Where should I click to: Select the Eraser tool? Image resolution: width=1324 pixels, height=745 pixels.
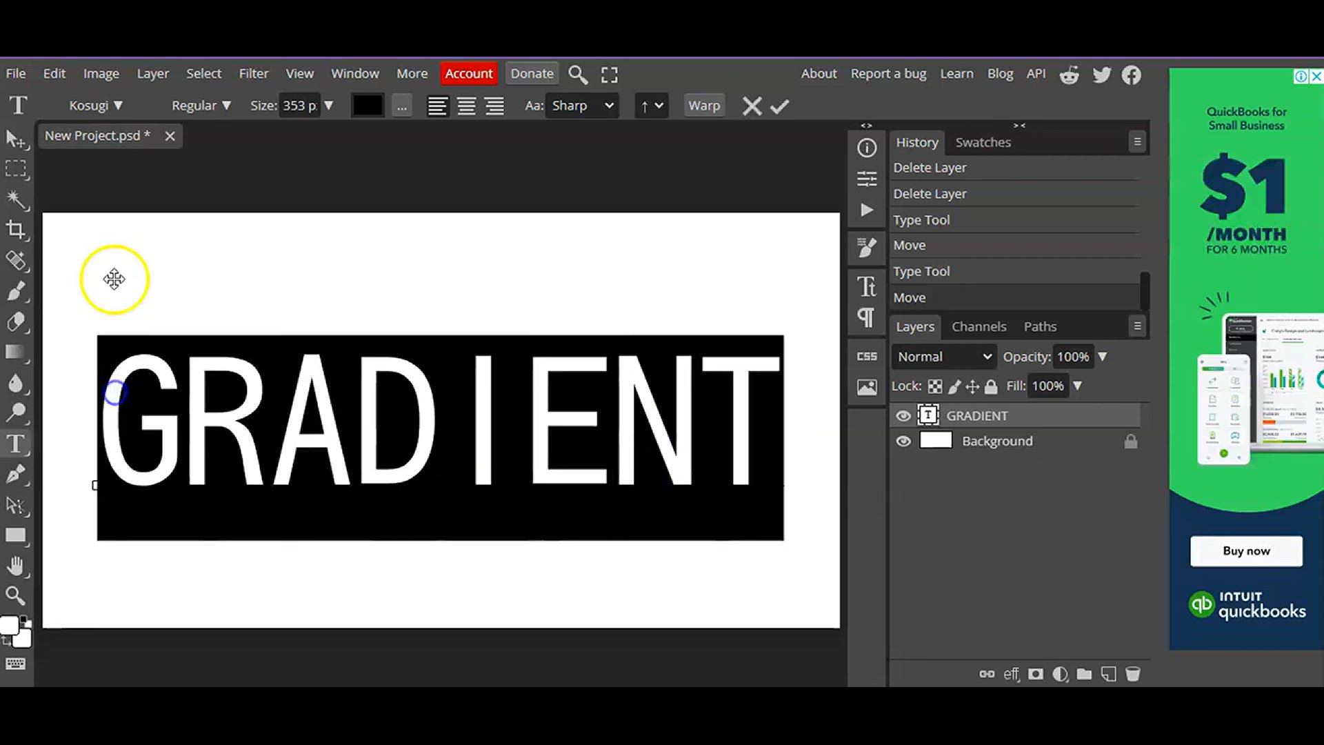[x=16, y=321]
